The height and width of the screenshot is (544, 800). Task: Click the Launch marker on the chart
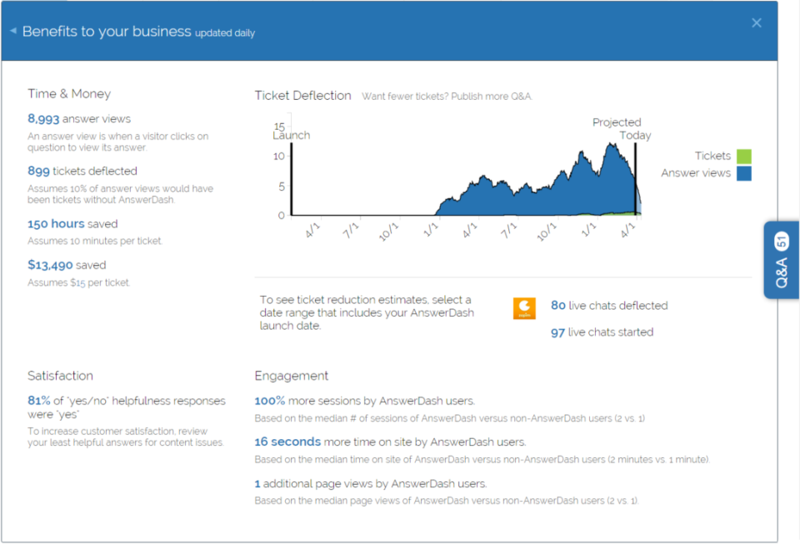coord(292,136)
